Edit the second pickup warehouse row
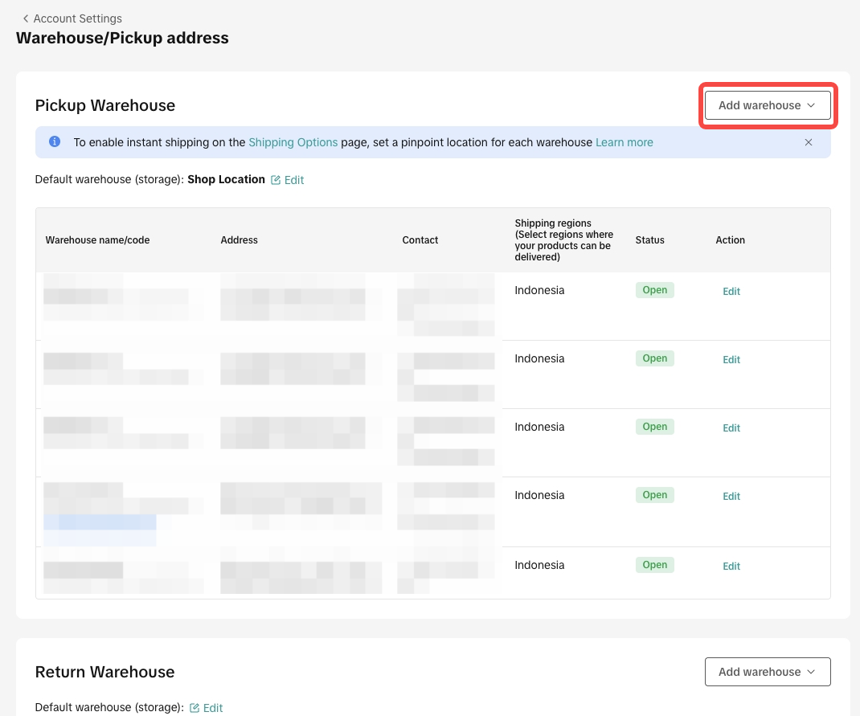 731,360
